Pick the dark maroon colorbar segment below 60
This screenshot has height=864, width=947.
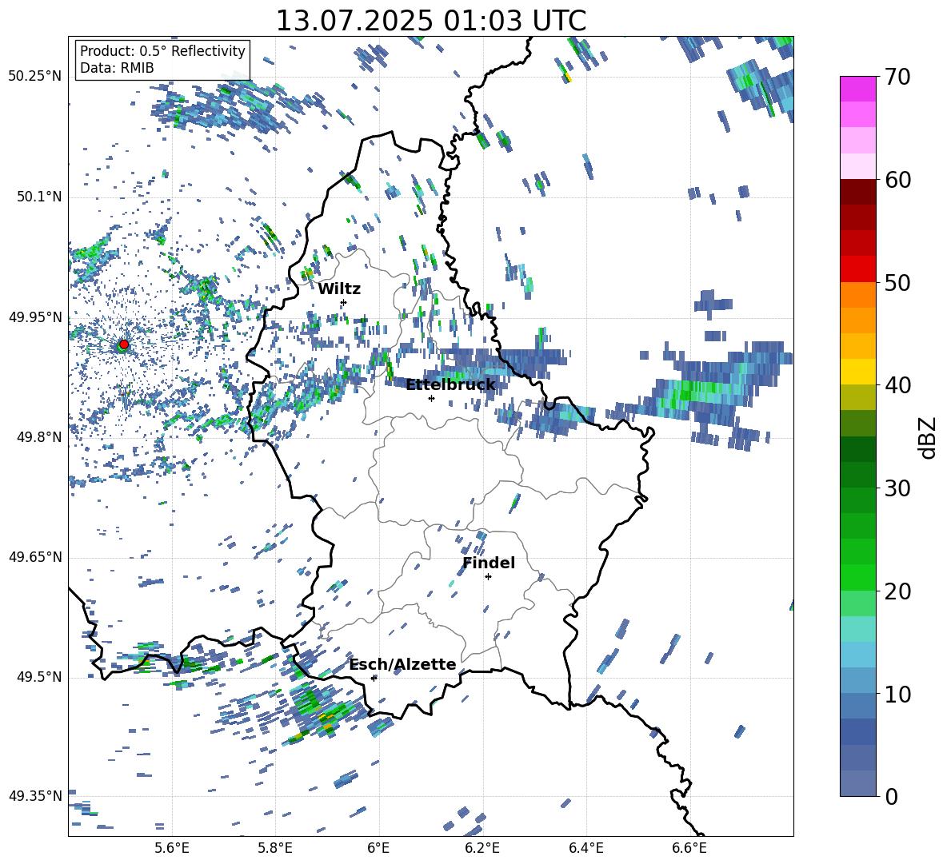tap(857, 192)
